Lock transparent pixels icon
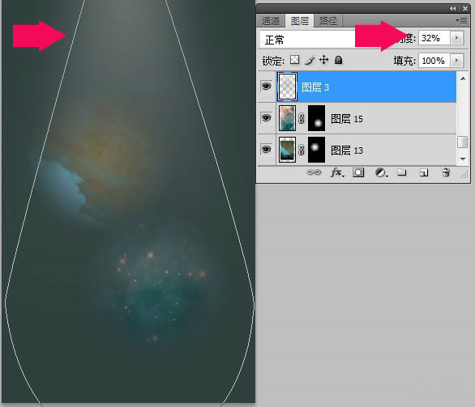This screenshot has width=475, height=407. 294,60
